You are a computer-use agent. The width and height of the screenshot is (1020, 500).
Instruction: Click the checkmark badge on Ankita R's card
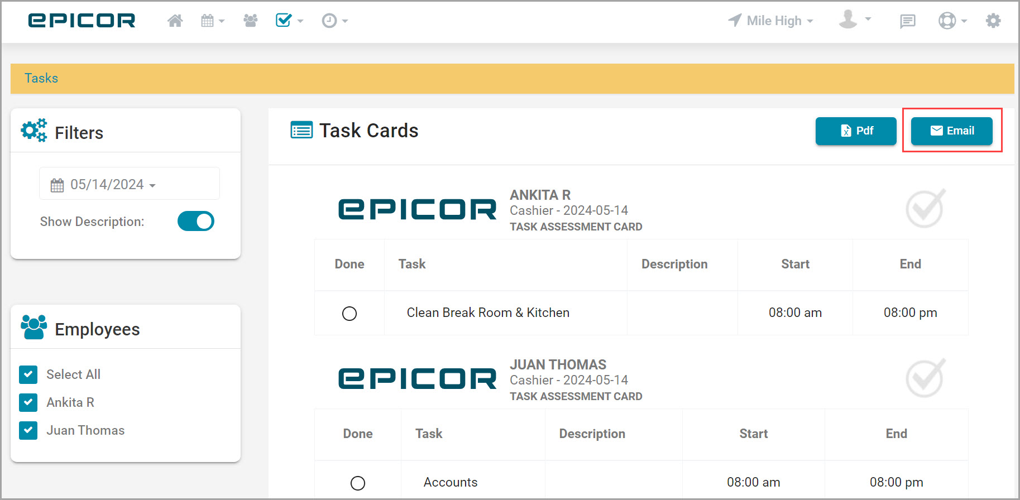926,208
